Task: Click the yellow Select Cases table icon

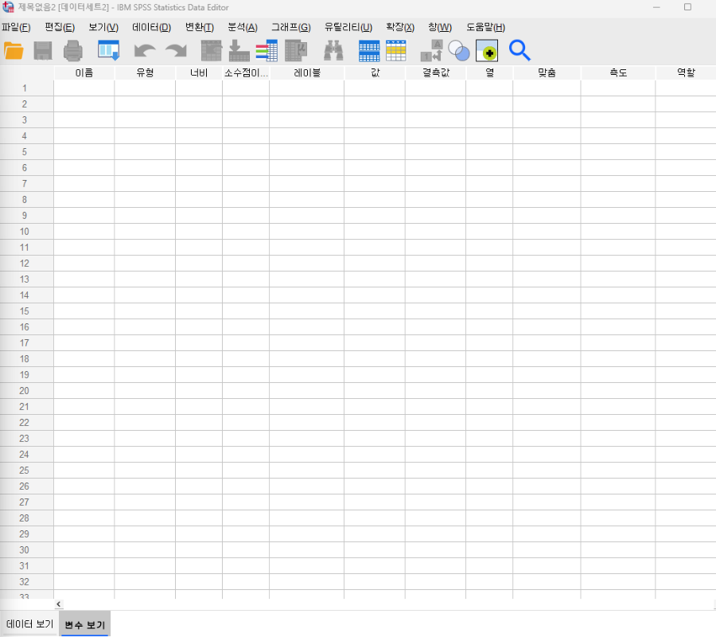Action: (x=396, y=51)
